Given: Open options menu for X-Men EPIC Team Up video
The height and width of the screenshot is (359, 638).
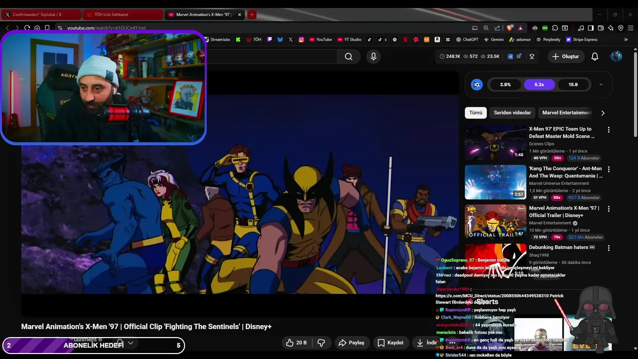Looking at the screenshot, I should pos(609,130).
